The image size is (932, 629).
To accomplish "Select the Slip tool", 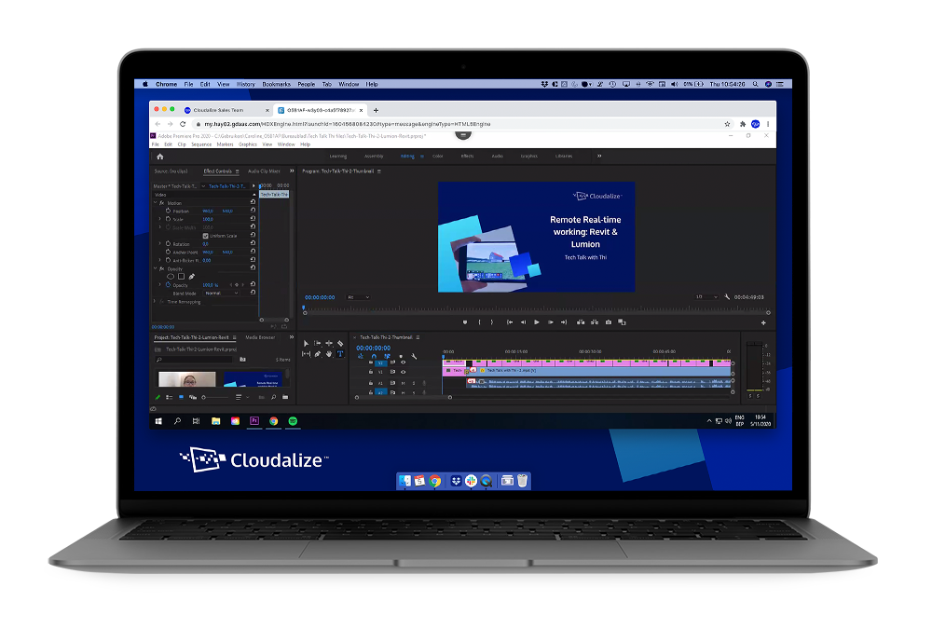I will click(x=306, y=354).
